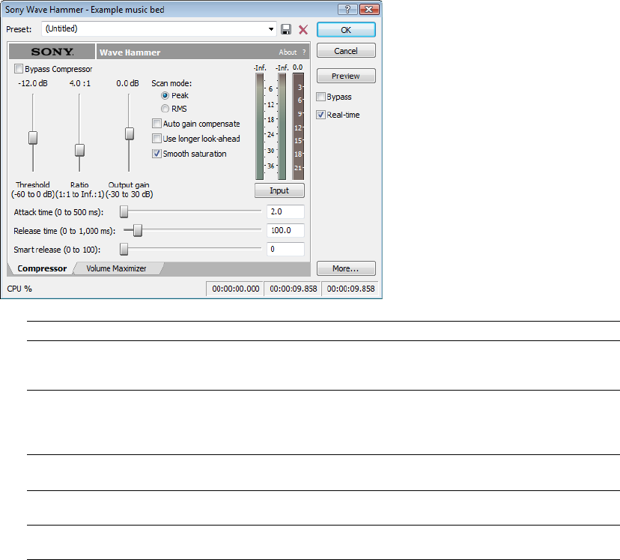The image size is (620, 560).
Task: Click the Smart release value field
Action: (285, 249)
